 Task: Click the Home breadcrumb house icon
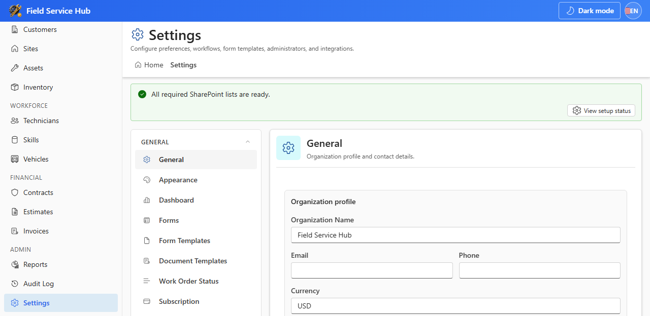pyautogui.click(x=138, y=65)
